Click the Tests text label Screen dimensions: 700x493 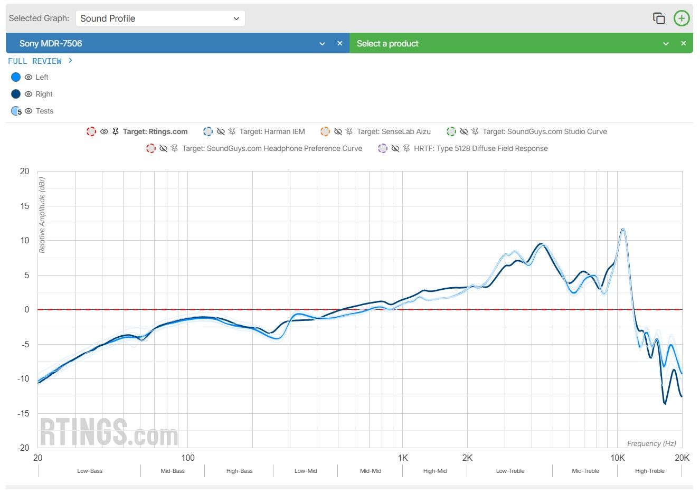(44, 111)
